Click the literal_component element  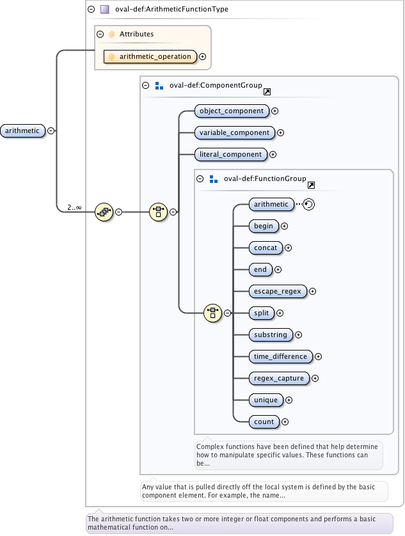point(231,154)
